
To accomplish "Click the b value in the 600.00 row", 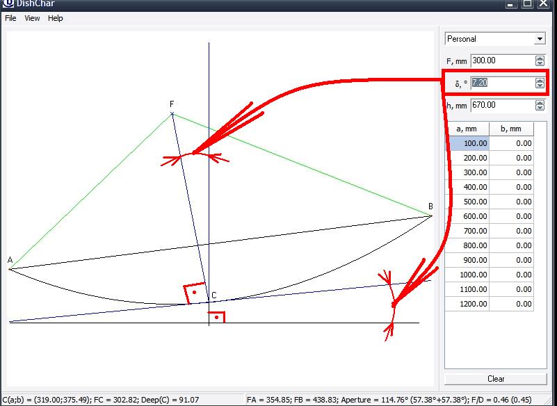I will point(511,216).
